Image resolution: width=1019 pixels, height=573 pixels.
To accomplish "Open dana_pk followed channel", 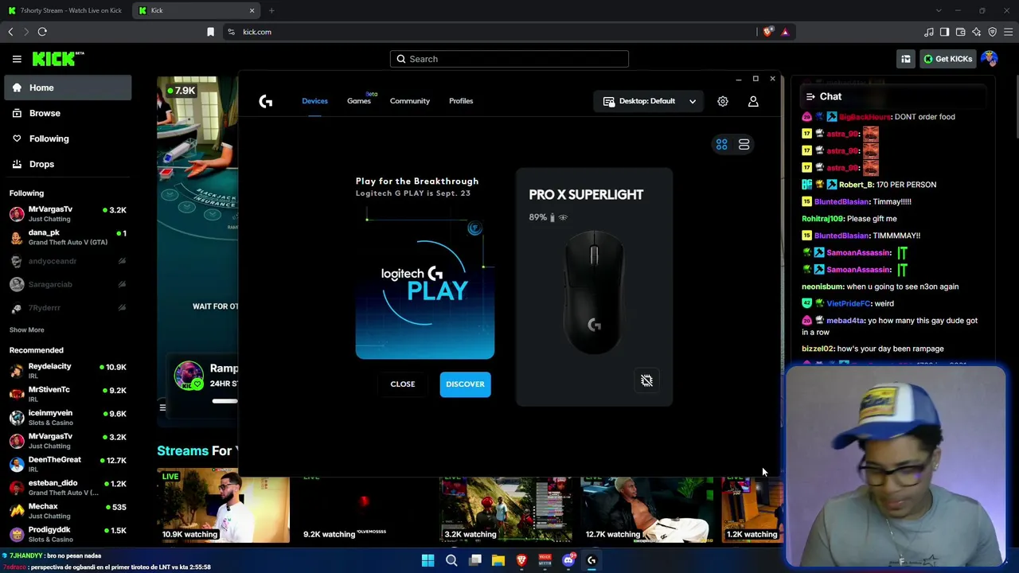I will [68, 237].
